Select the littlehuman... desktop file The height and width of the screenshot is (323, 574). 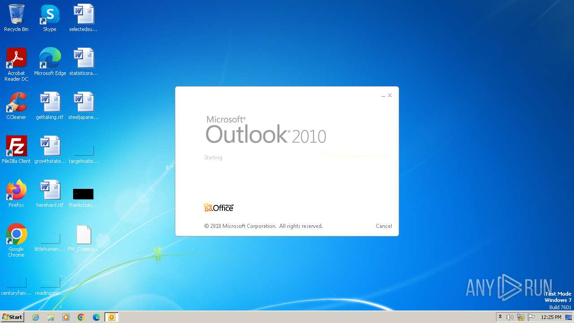click(x=50, y=242)
